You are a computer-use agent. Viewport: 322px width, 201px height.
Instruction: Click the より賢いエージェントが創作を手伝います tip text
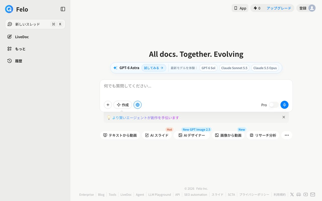click(x=145, y=118)
